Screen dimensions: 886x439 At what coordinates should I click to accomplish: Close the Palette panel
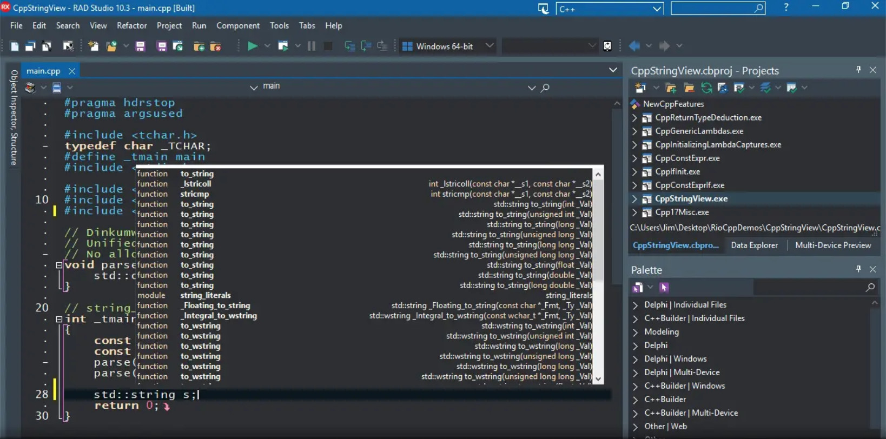(x=872, y=269)
